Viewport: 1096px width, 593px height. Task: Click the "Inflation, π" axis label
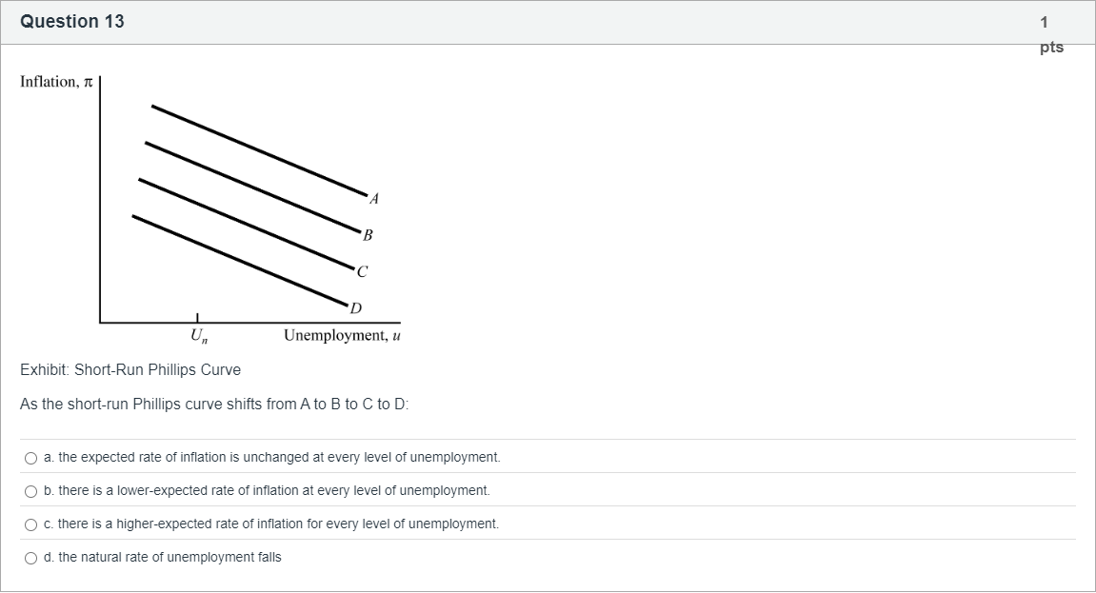click(56, 82)
